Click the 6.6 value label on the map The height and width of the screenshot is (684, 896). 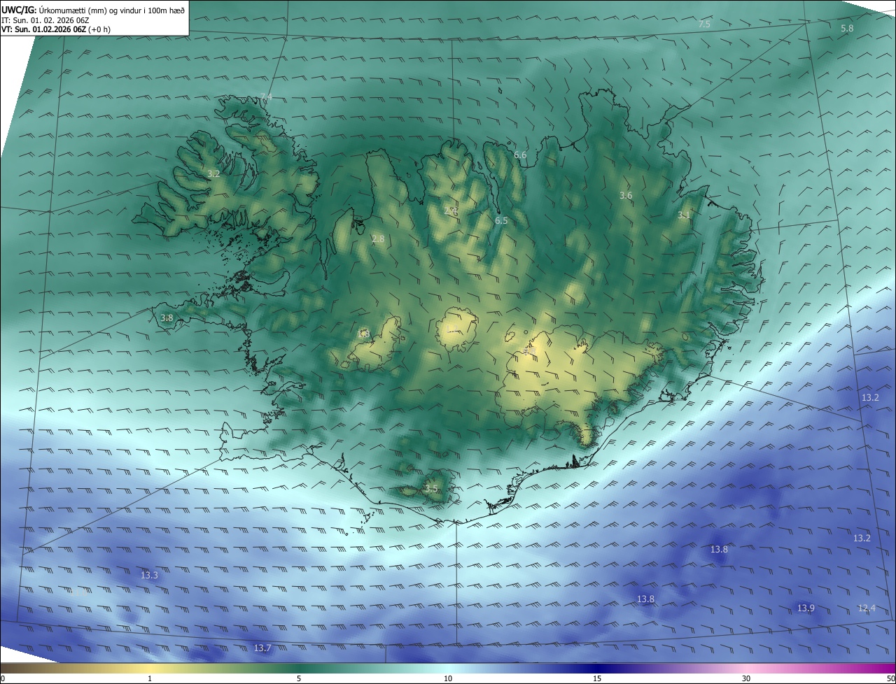point(520,155)
